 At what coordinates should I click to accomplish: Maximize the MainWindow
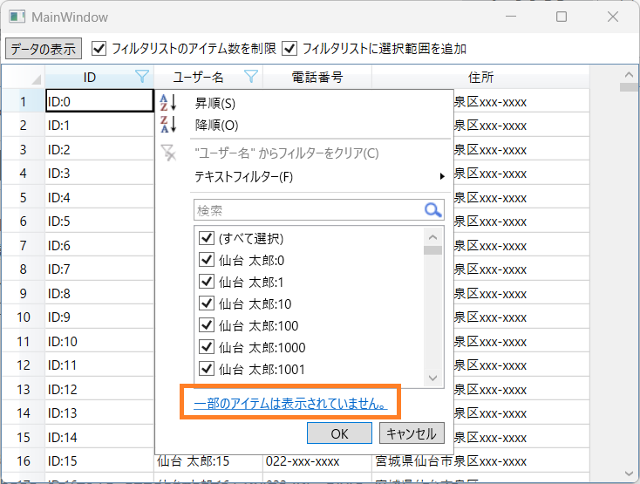[x=562, y=17]
